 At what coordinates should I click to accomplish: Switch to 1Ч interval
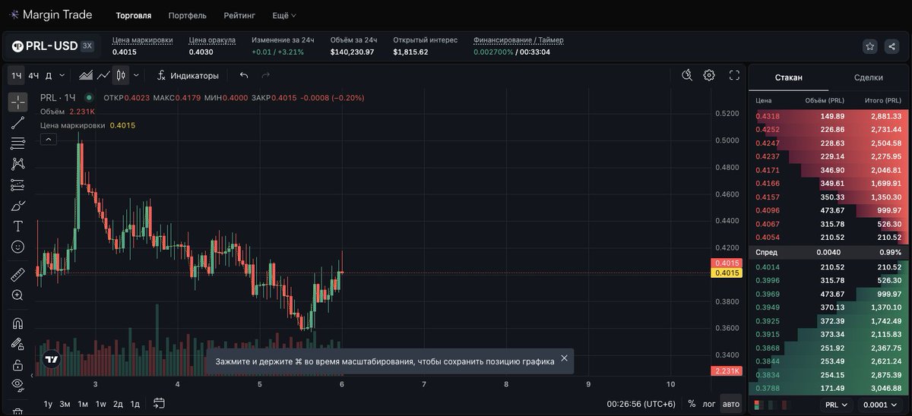(x=16, y=75)
